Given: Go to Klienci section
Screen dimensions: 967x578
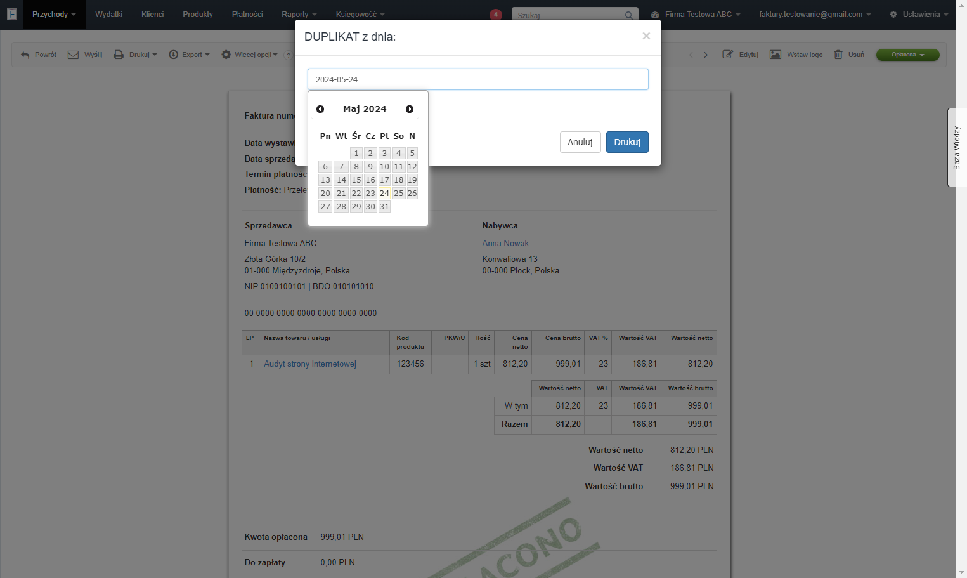Looking at the screenshot, I should click(x=153, y=15).
